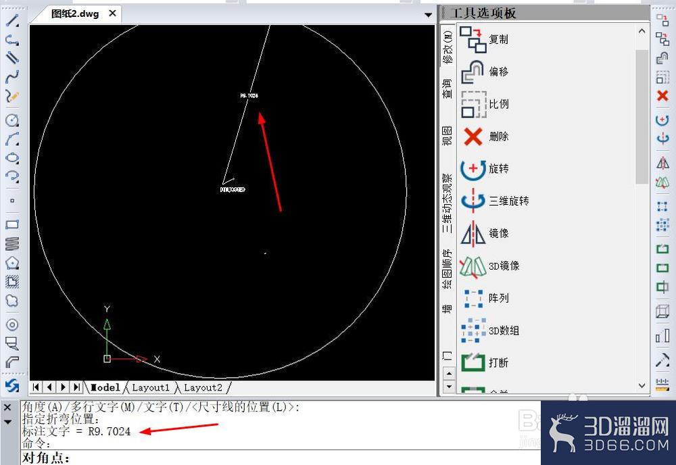Select the Revision cloud tool
The image size is (676, 465).
coord(12,300)
